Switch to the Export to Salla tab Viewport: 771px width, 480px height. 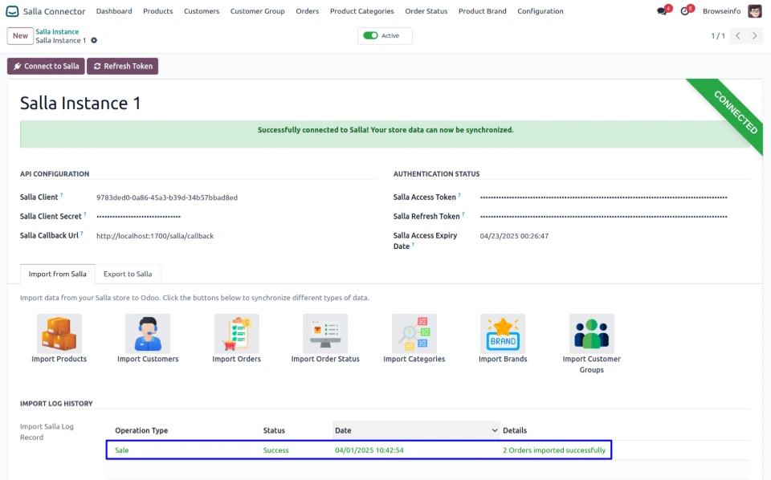[128, 274]
